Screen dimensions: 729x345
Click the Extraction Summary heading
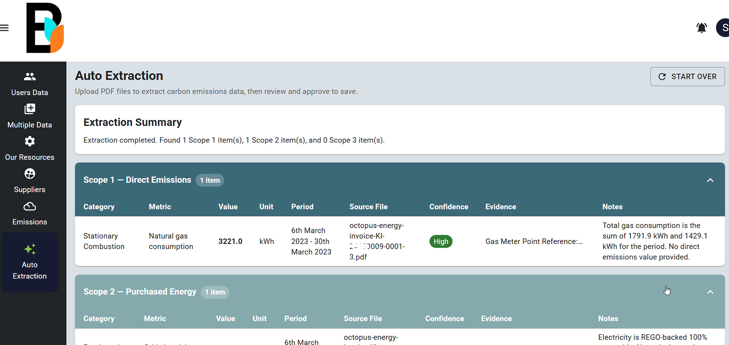coord(133,122)
